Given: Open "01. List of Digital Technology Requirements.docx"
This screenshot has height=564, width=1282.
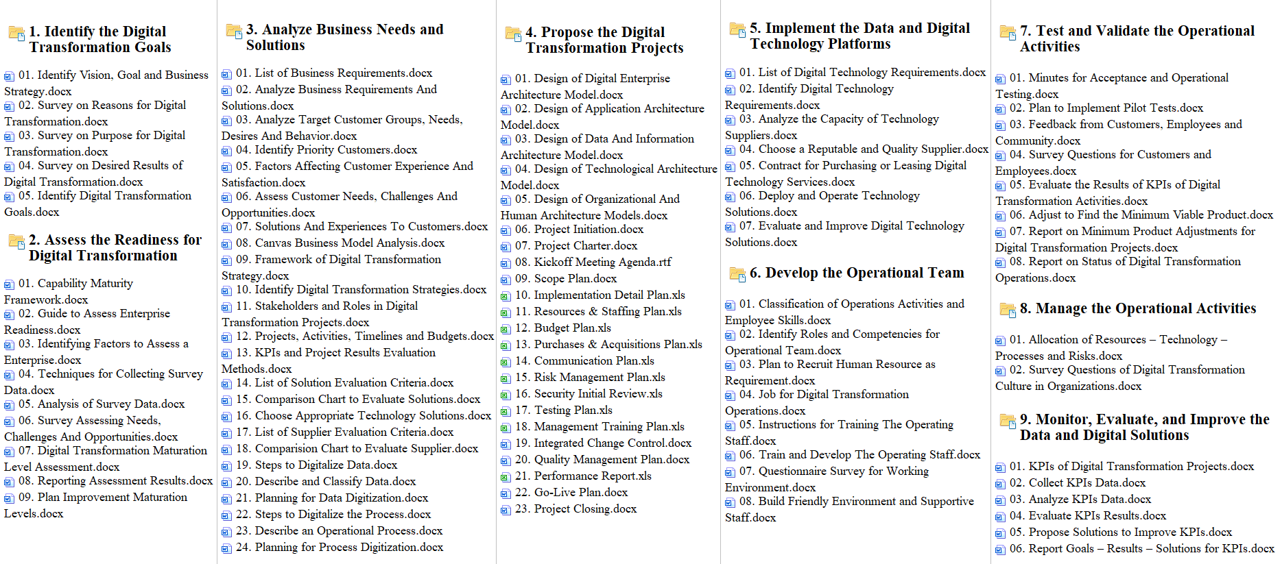Looking at the screenshot, I should [862, 72].
